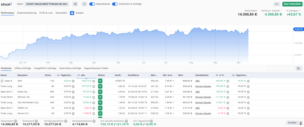Select the Positionen tab
Viewport: 304px width, 127px height.
[x=6, y=68]
